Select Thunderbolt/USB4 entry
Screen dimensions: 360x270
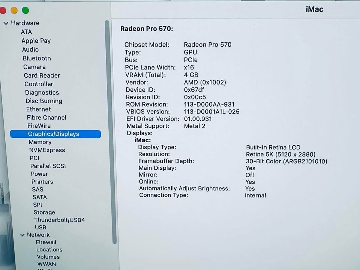tap(60, 220)
